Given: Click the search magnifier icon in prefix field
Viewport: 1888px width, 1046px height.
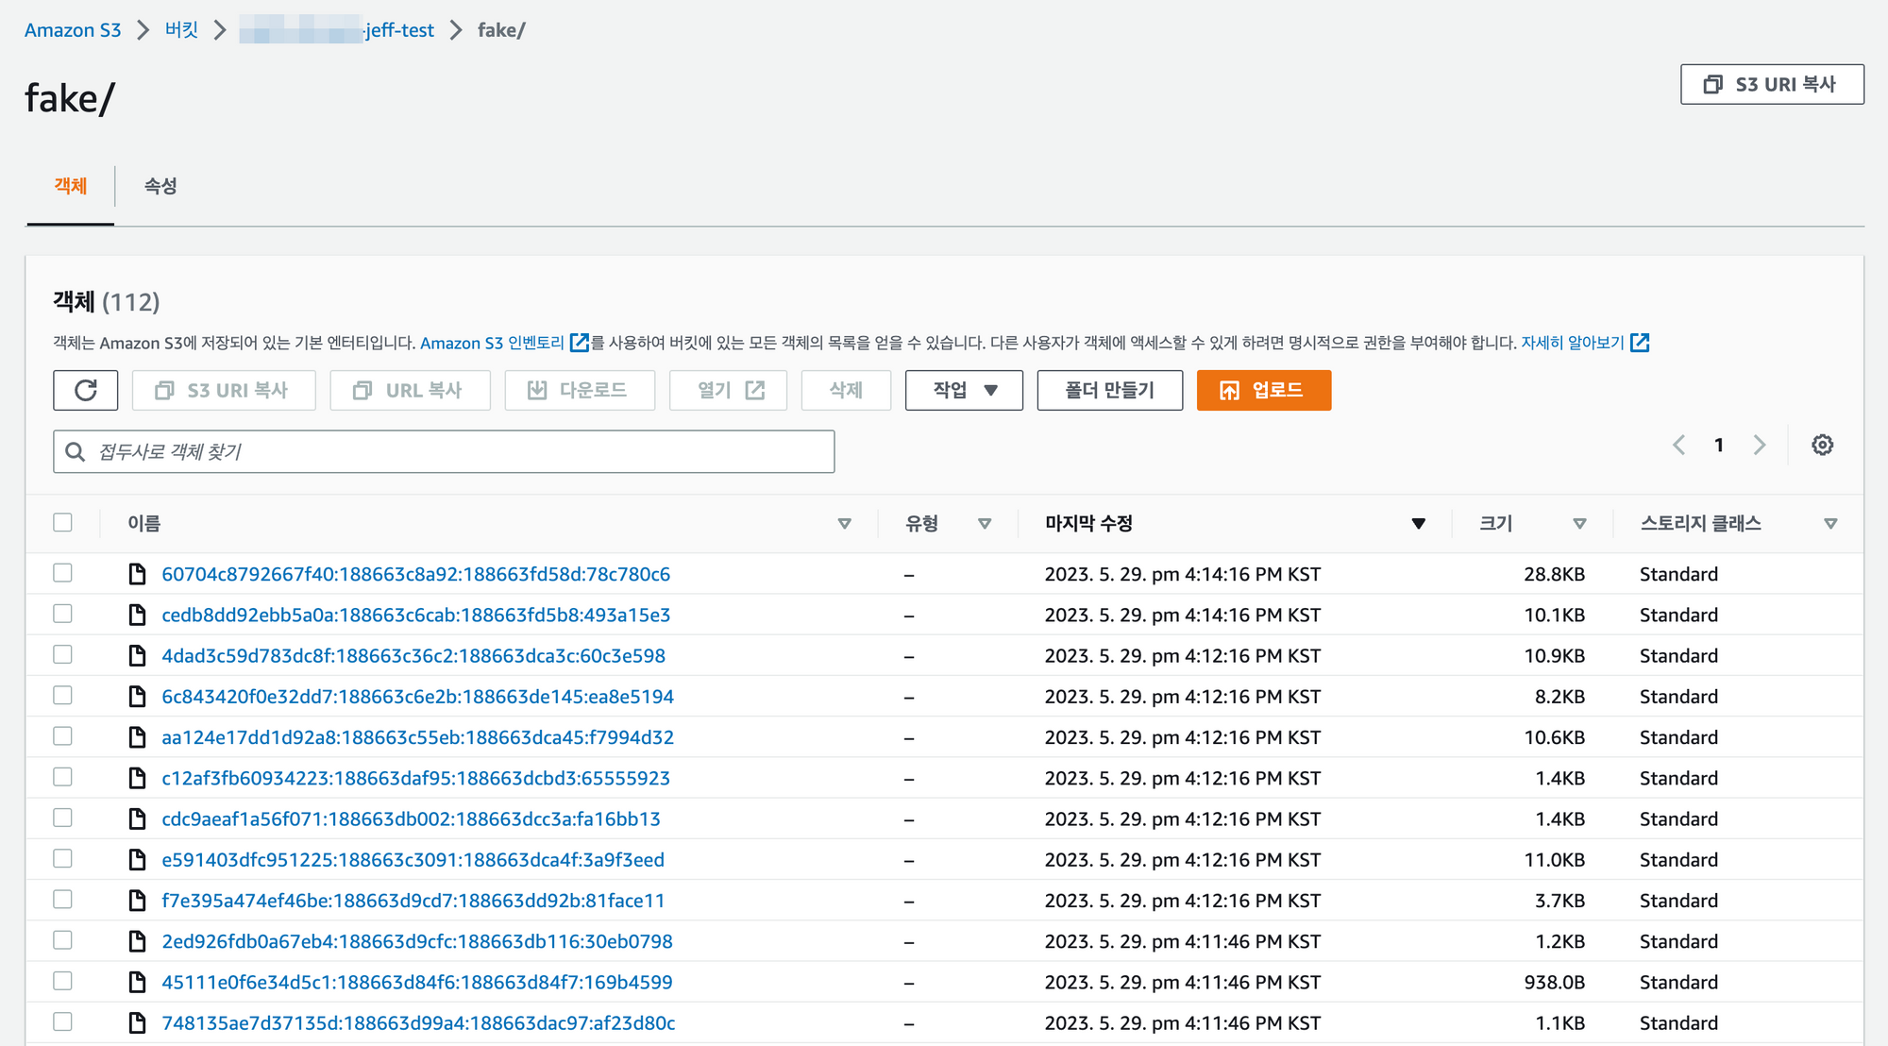Looking at the screenshot, I should point(76,452).
